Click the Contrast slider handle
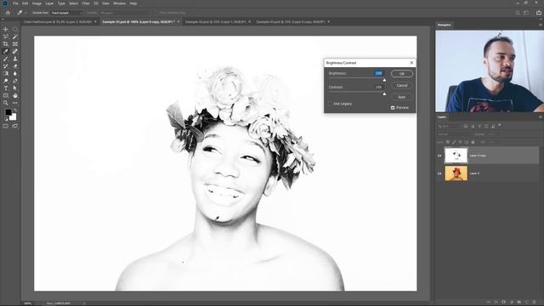544x306 pixels. 384,94
